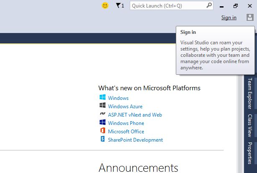Screen dimensions: 257x173
Task: Open the notifications flag icon
Action: [x=120, y=6]
